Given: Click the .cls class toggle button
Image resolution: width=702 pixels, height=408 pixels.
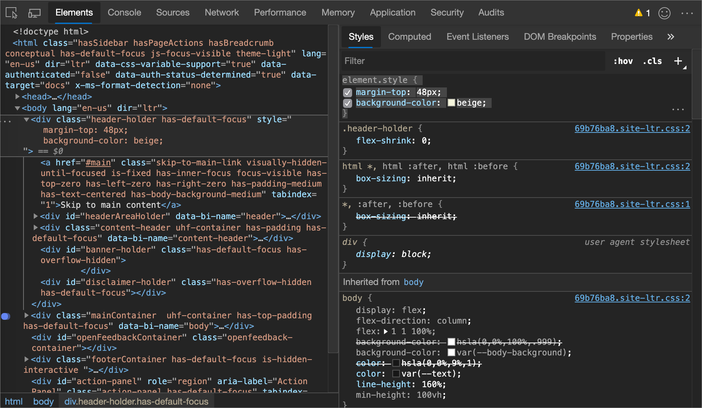Looking at the screenshot, I should click(652, 61).
